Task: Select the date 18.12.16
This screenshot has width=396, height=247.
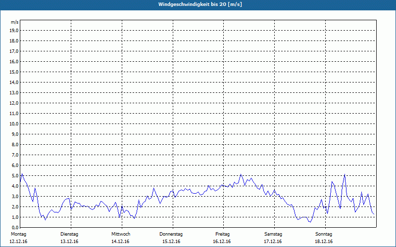Action: pos(324,242)
